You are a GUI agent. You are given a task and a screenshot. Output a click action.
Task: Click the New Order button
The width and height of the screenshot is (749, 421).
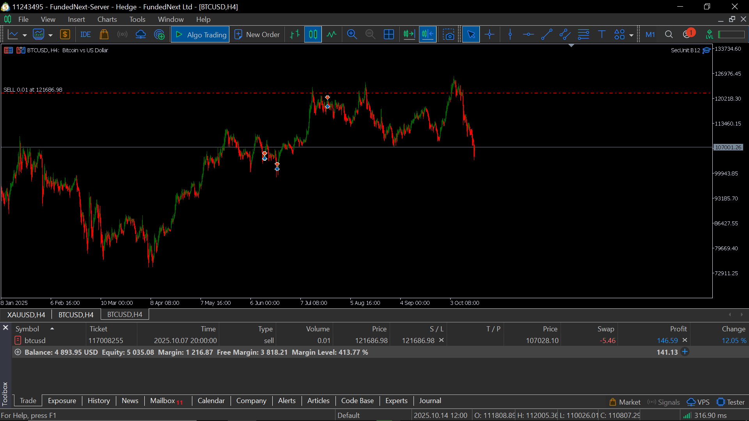(257, 35)
